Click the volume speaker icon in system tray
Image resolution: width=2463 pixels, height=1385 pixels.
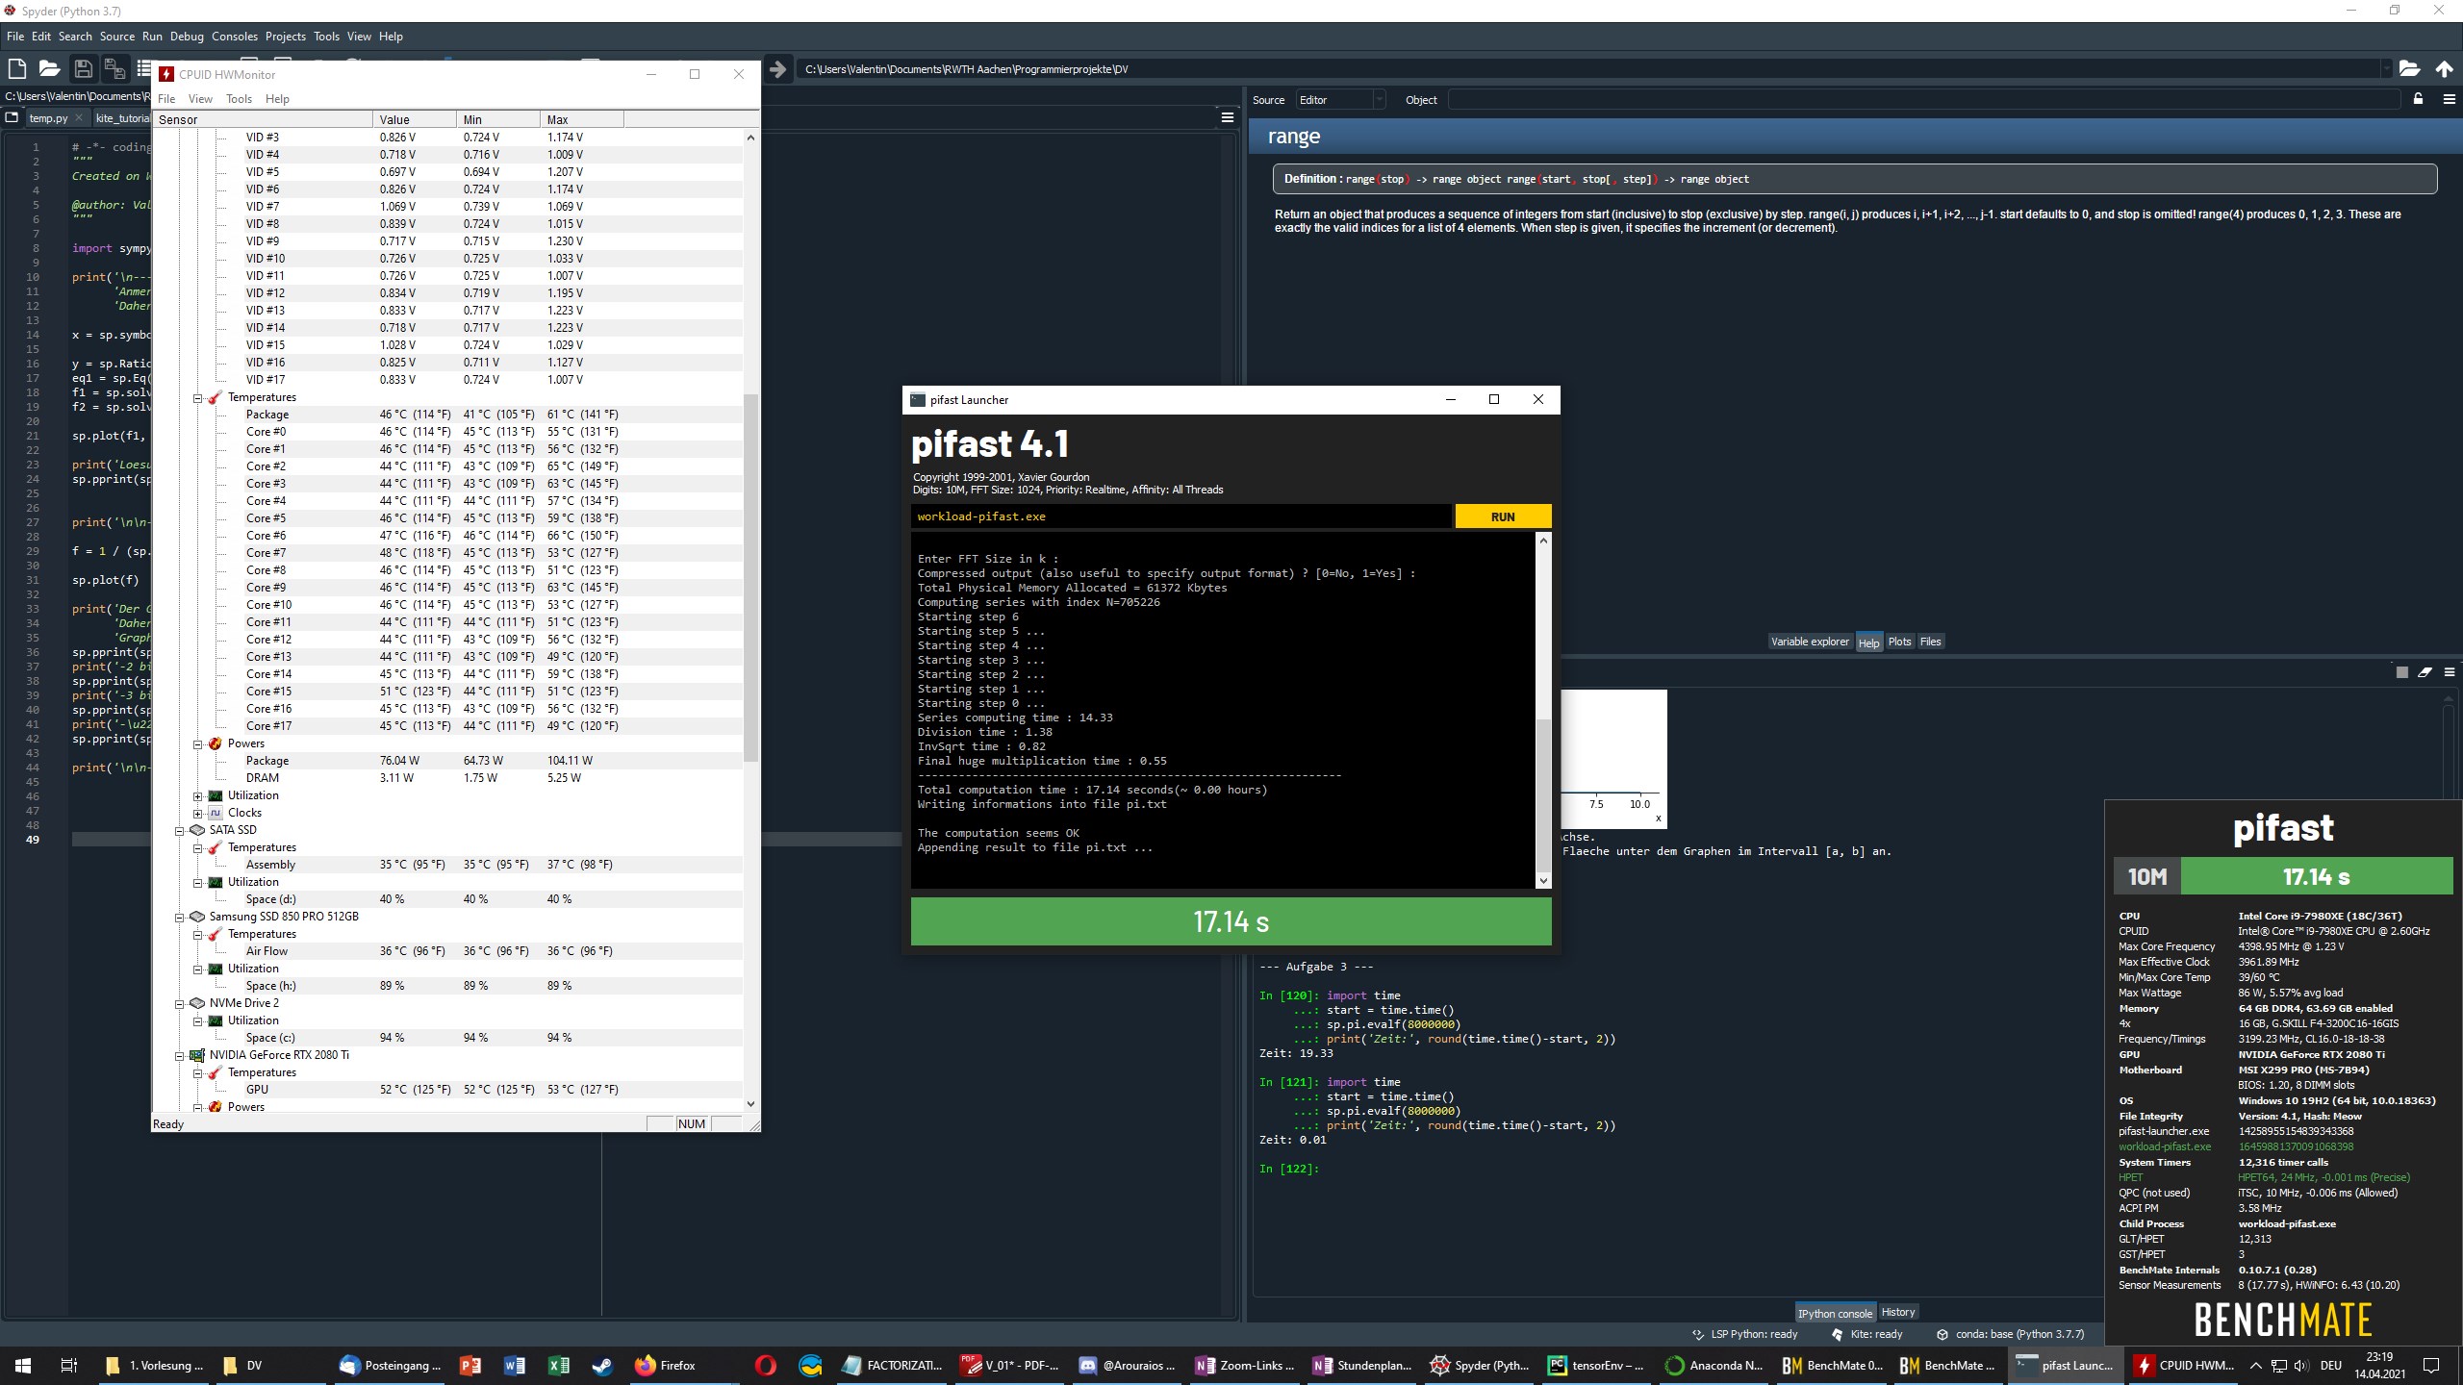(x=2300, y=1365)
